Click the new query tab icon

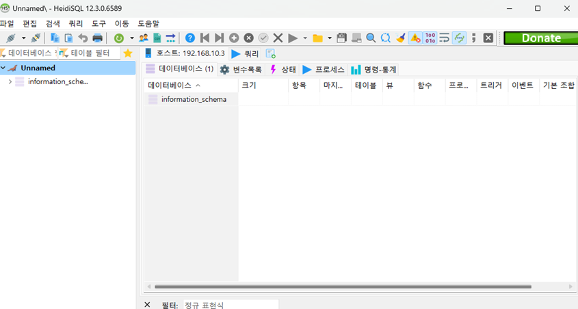271,54
